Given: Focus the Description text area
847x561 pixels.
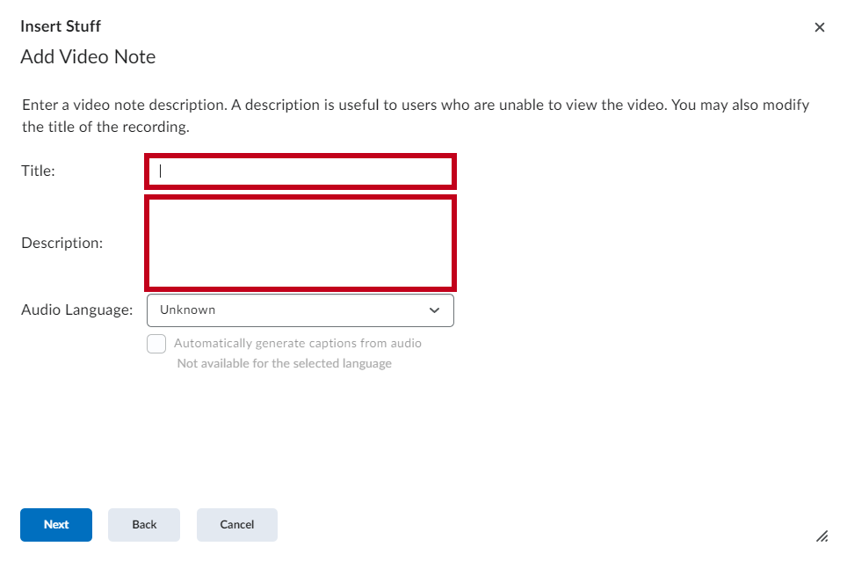Looking at the screenshot, I should 300,244.
